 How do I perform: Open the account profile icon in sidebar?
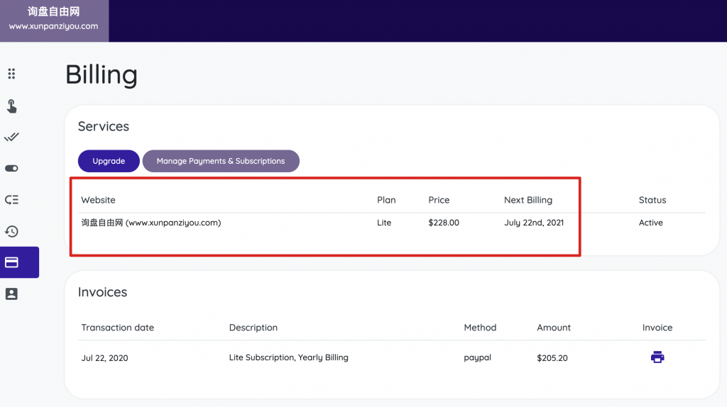(11, 294)
